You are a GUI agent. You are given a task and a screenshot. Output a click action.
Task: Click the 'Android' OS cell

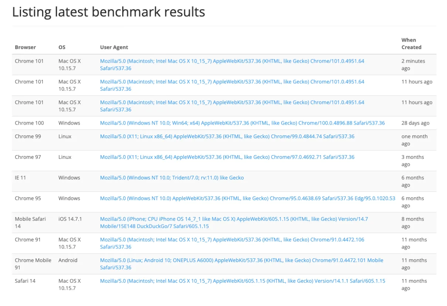[x=68, y=260]
